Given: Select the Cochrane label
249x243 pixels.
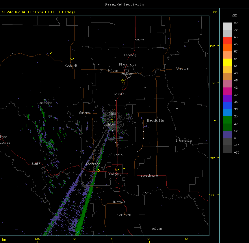Looking at the screenshot, I should tap(93, 164).
